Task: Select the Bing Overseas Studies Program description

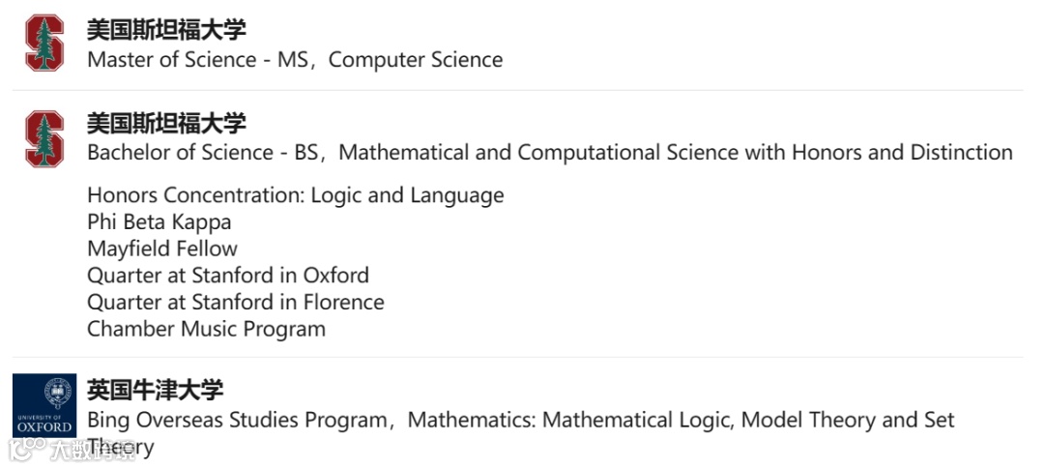Action: [x=521, y=433]
